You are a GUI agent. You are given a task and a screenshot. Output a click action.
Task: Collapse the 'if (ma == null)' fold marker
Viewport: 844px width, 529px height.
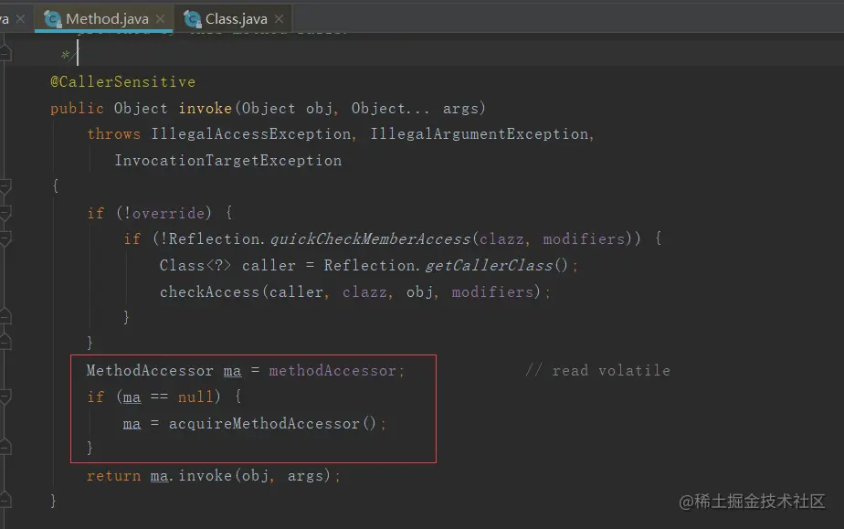pos(5,397)
